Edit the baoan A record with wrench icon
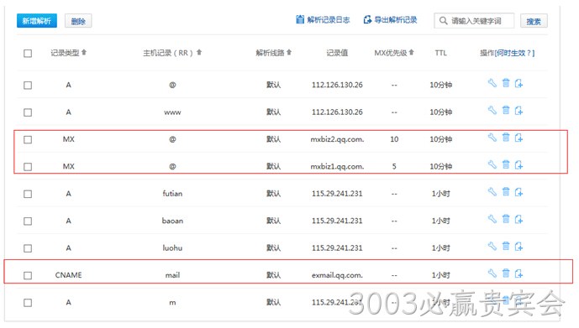Image resolution: width=579 pixels, height=328 pixels. click(x=492, y=219)
